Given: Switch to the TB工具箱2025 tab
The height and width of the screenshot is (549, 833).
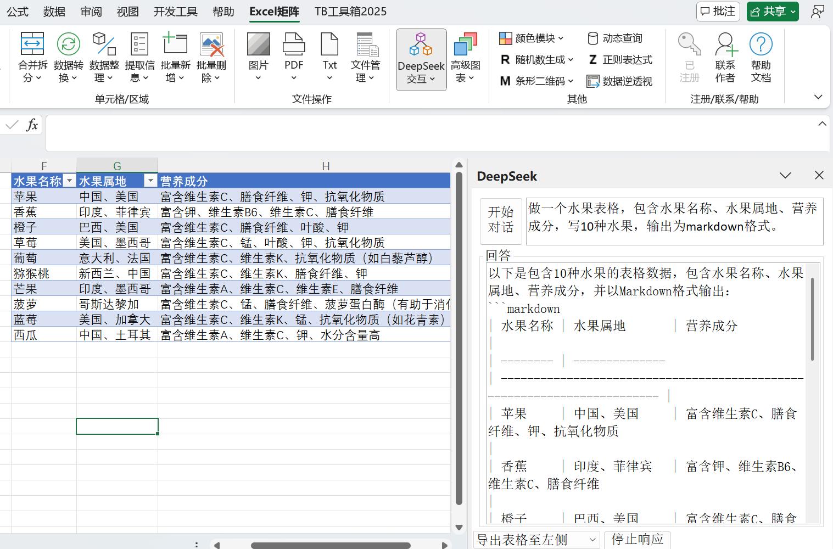Looking at the screenshot, I should tap(350, 12).
